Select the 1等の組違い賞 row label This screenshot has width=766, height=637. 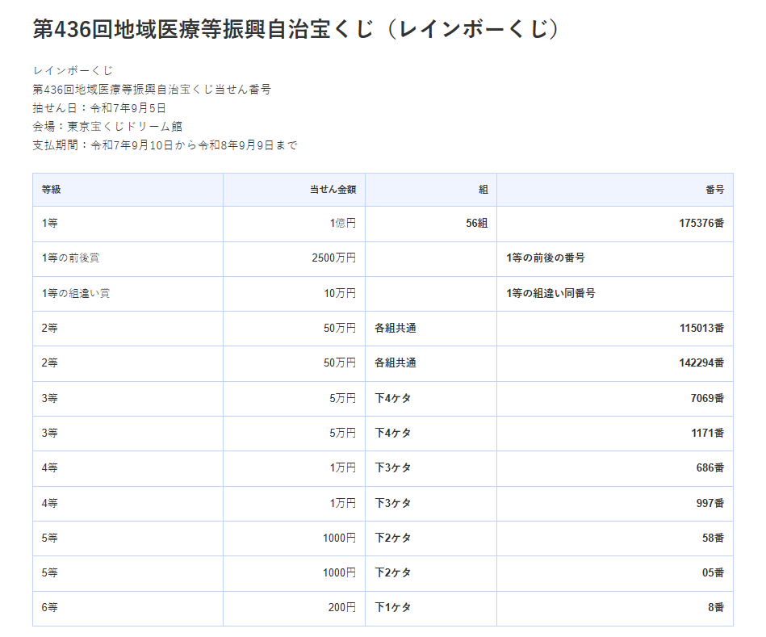tap(76, 293)
